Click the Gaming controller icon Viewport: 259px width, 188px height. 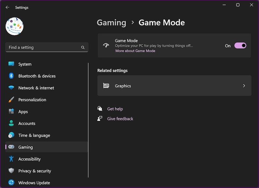point(11,147)
